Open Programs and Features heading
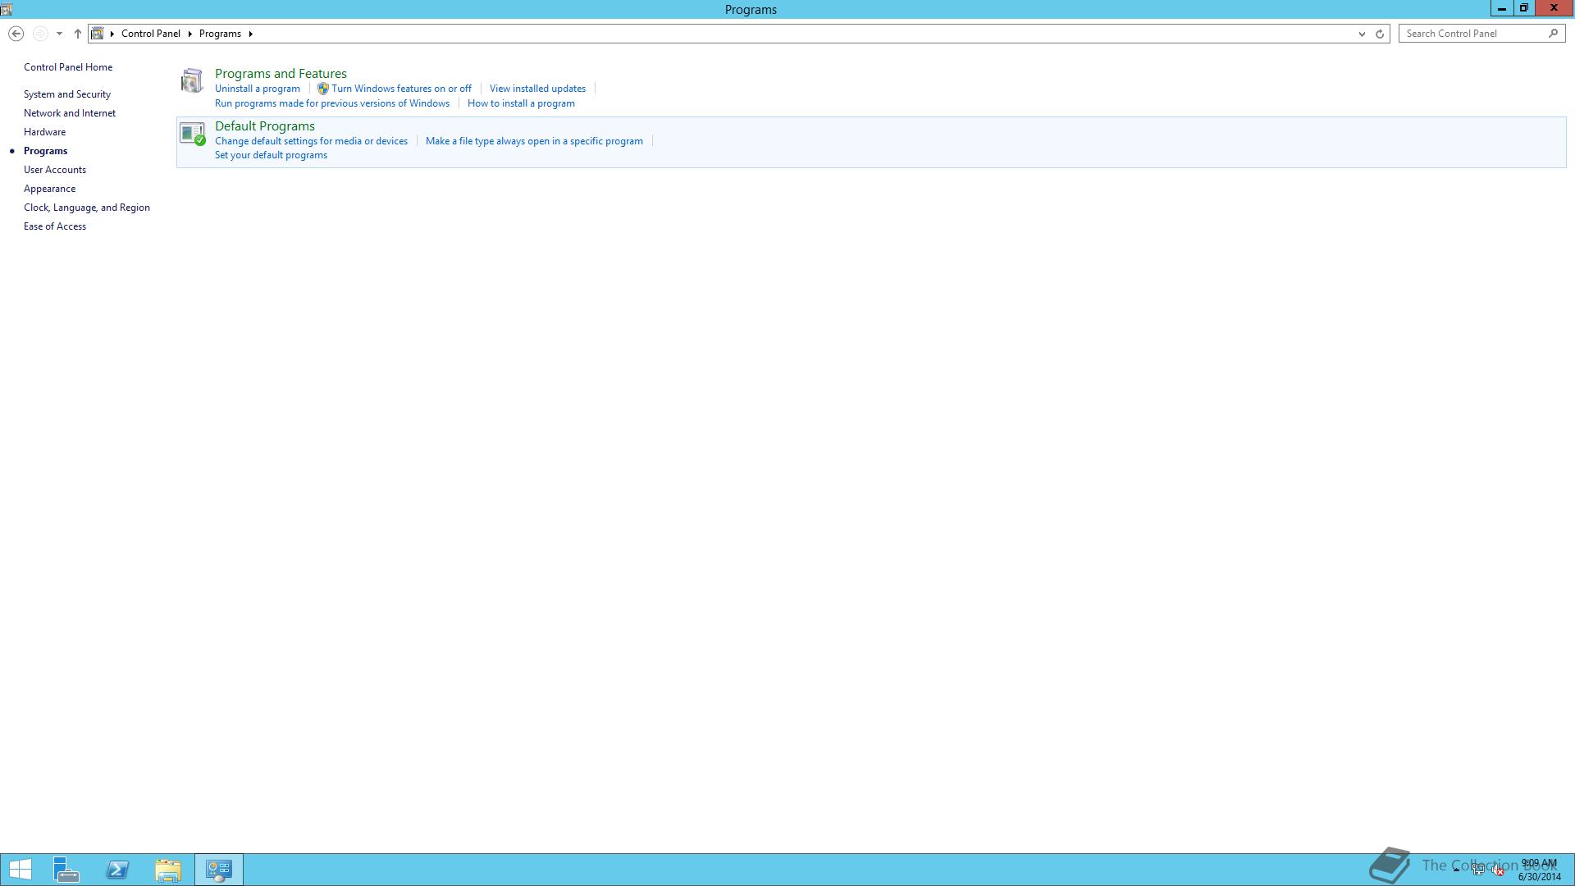The height and width of the screenshot is (886, 1575). tap(281, 74)
